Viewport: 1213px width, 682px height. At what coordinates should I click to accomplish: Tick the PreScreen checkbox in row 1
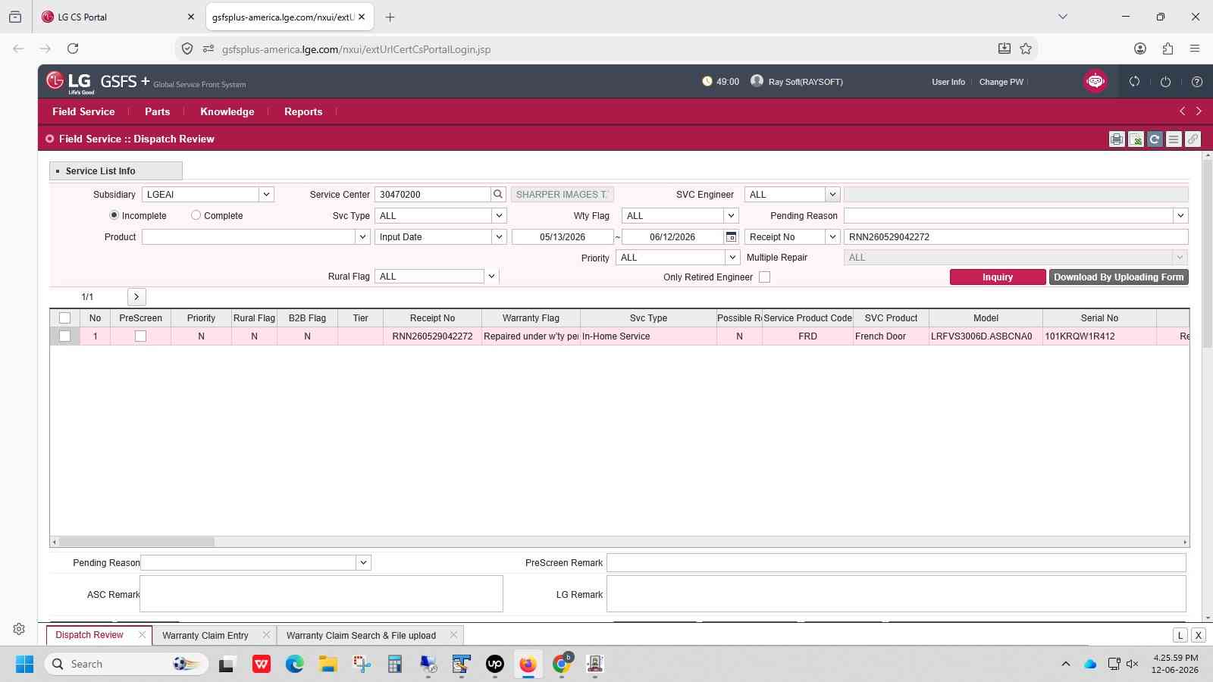click(x=140, y=336)
